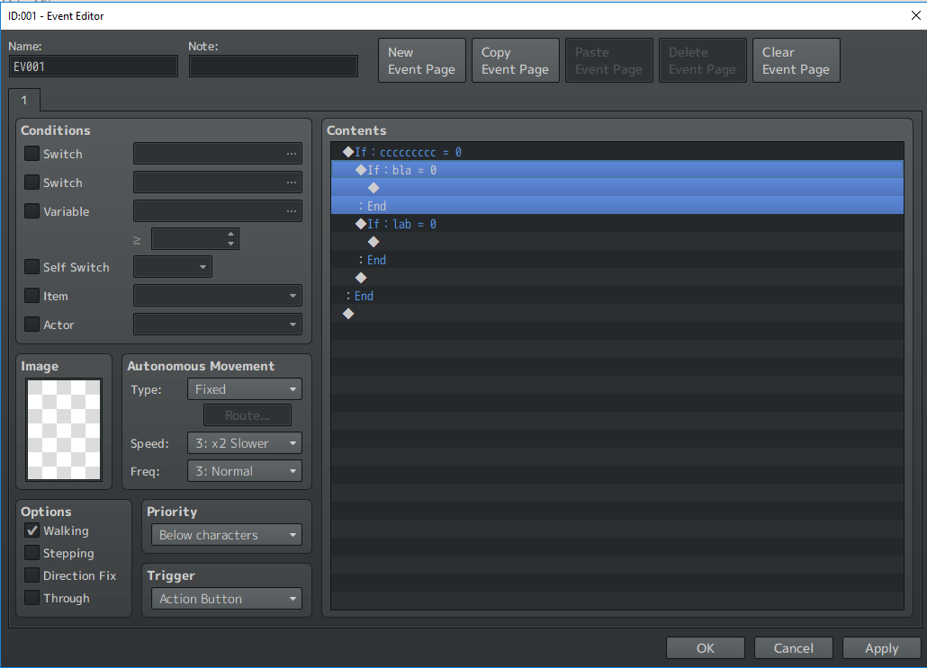The width and height of the screenshot is (927, 668).
Task: Close the Event Editor window
Action: pyautogui.click(x=916, y=15)
